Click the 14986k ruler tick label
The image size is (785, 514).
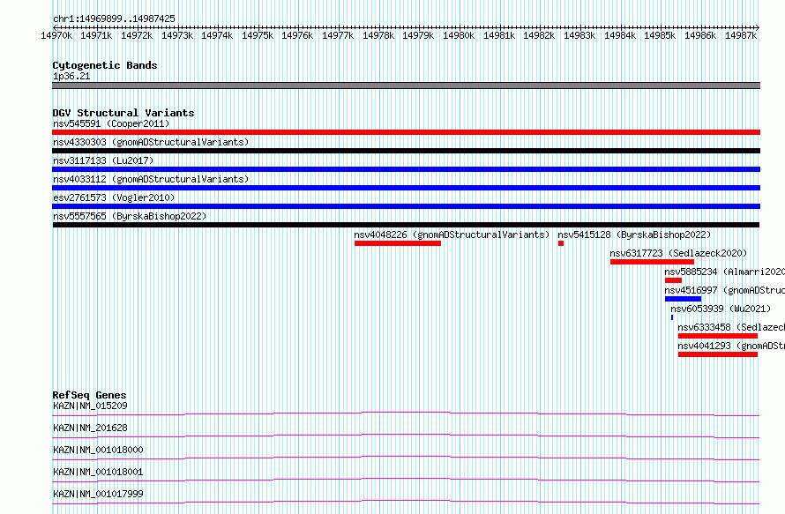point(700,35)
